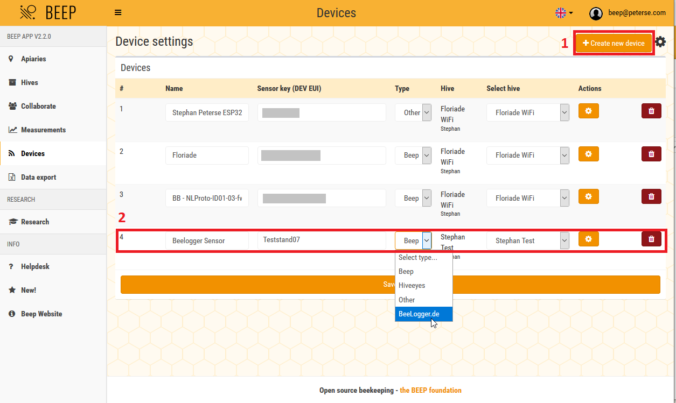Open settings gear for BB - NLProto device

point(588,196)
